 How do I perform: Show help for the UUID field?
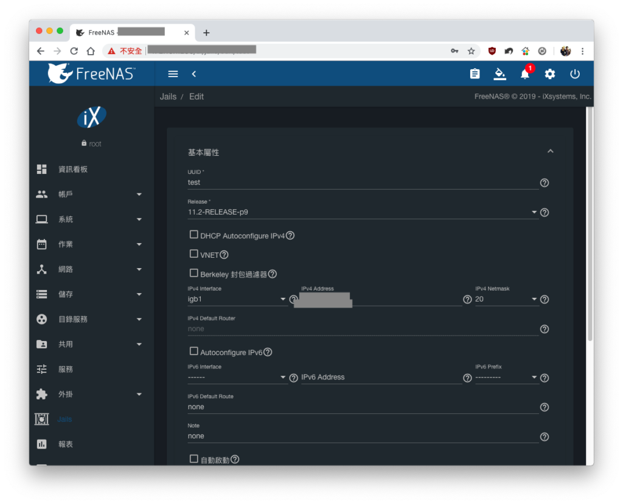(545, 183)
